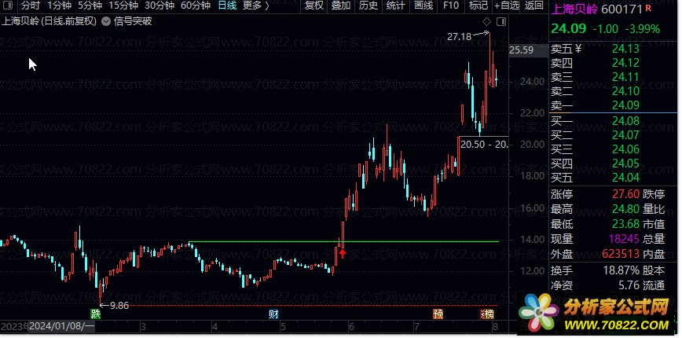Screen dimensions: 682x338
Task: Click the orange 预 event marker
Action: (438, 314)
